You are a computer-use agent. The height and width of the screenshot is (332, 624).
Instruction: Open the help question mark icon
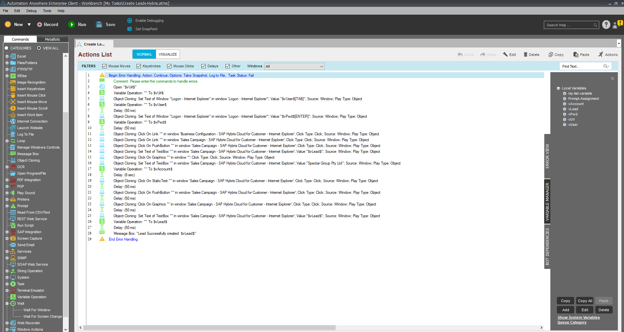[606, 25]
